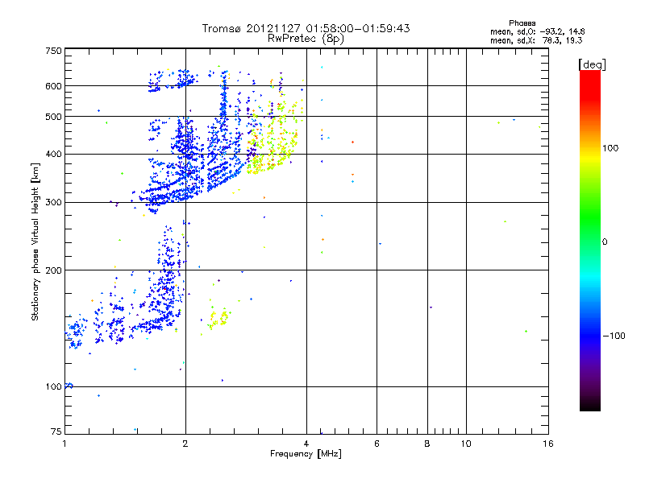Click the y-axis label '200'
Viewport: 645px width, 483px height.
point(53,270)
